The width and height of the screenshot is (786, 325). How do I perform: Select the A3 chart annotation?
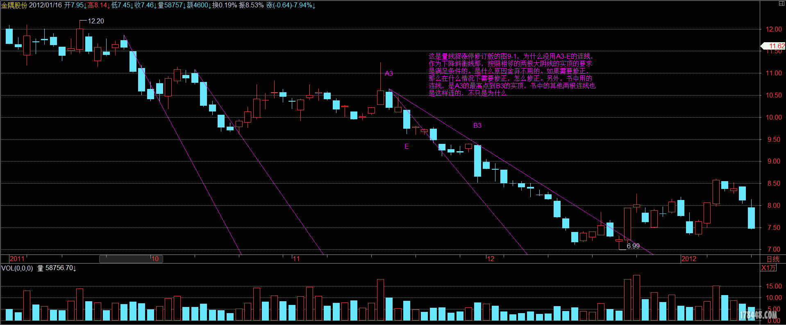(388, 73)
